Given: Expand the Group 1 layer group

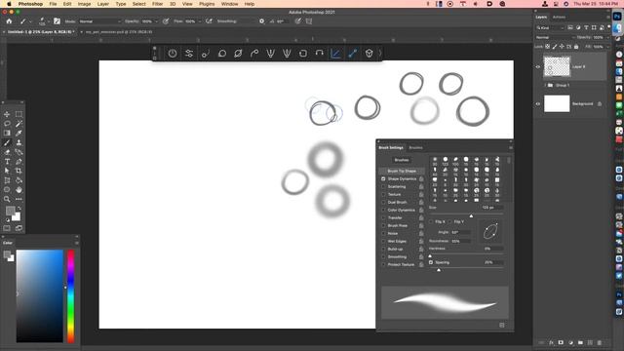Looking at the screenshot, I should coord(545,85).
